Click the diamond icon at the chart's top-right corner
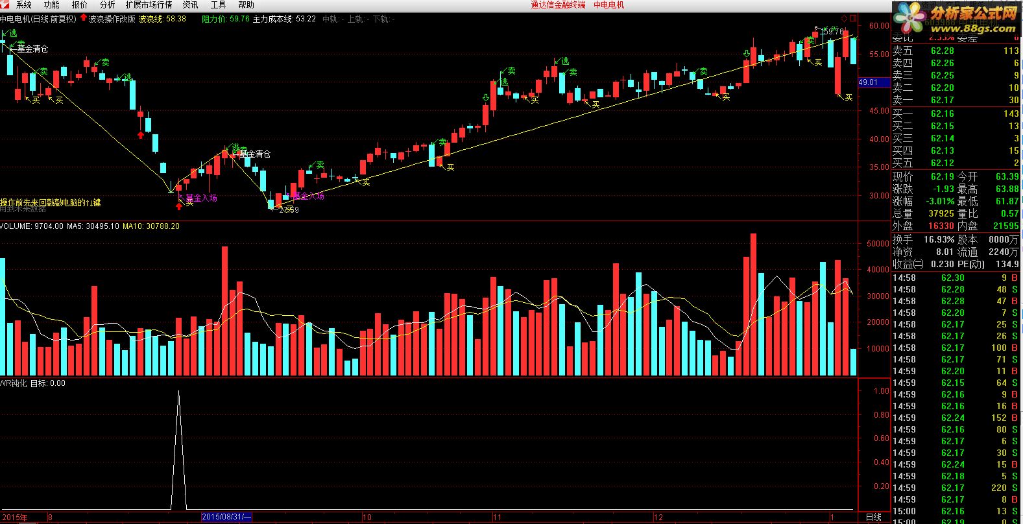 [844, 18]
